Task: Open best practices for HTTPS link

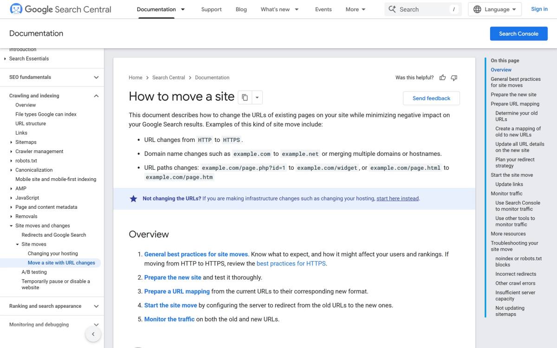Action: point(291,264)
